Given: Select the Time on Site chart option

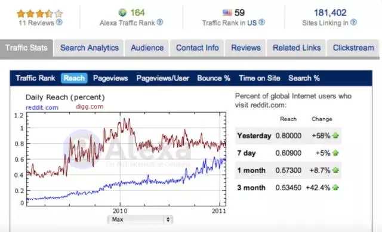Looking at the screenshot, I should 260,78.
